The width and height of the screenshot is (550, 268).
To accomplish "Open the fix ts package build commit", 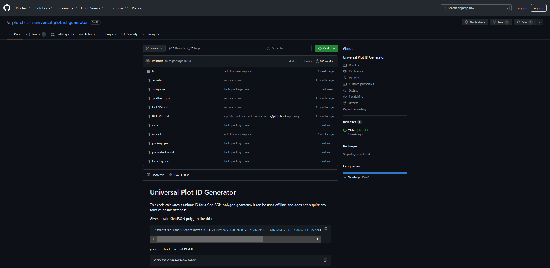I will [178, 61].
